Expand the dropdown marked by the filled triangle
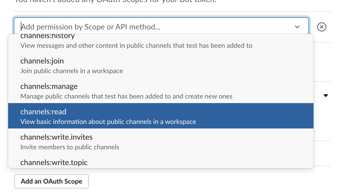 coord(326,96)
